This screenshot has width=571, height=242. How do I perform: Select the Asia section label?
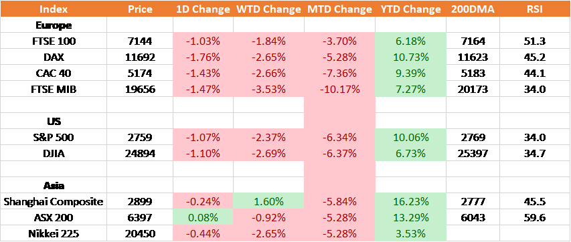(54, 185)
